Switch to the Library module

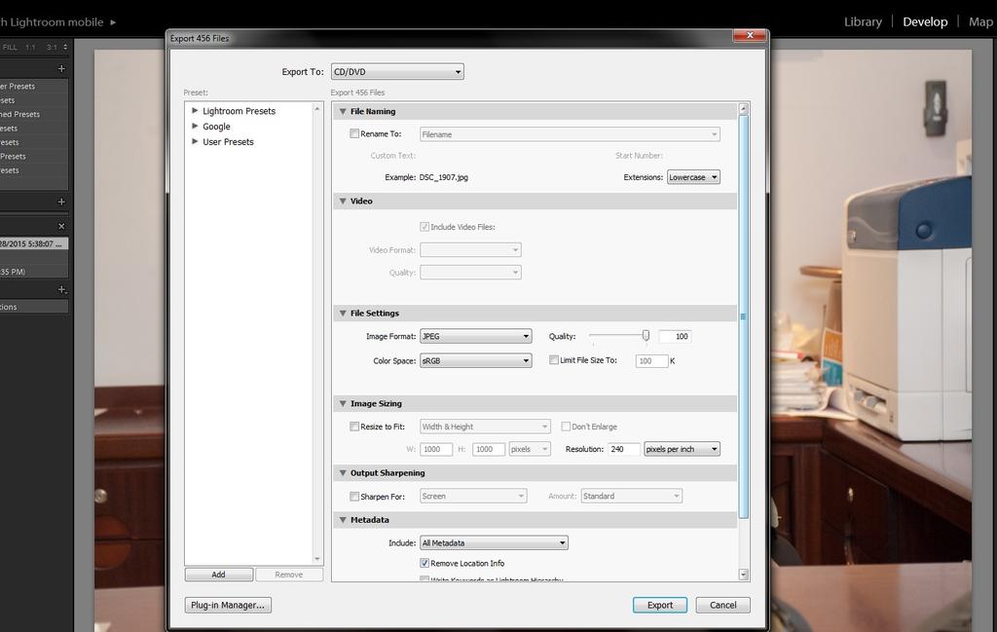coord(863,21)
